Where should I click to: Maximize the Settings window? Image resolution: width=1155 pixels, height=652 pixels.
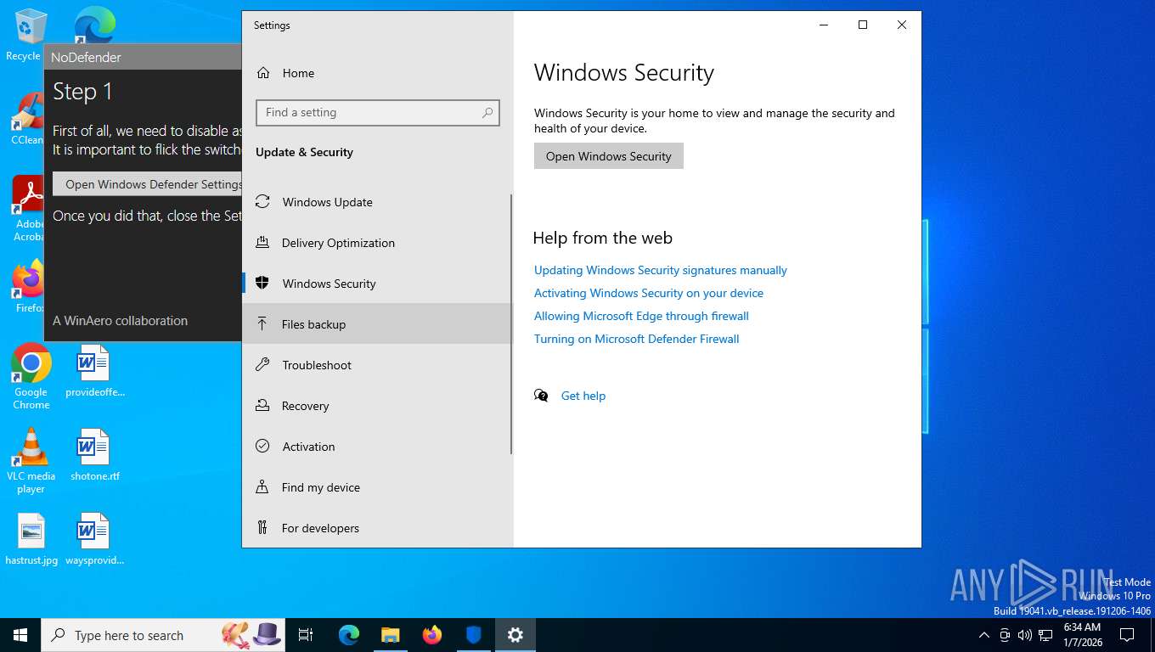pos(862,25)
